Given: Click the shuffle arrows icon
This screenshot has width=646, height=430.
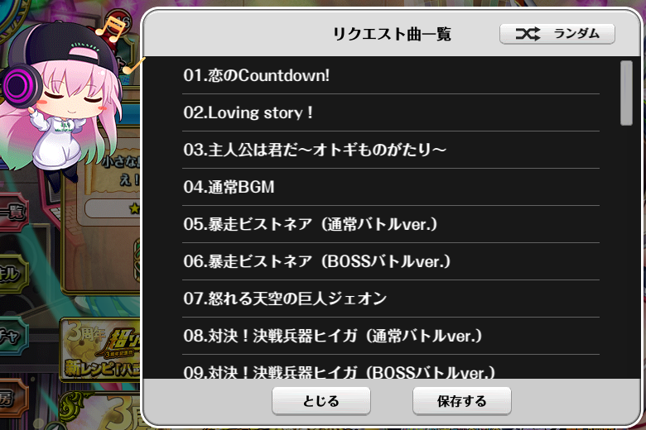Looking at the screenshot, I should point(528,34).
